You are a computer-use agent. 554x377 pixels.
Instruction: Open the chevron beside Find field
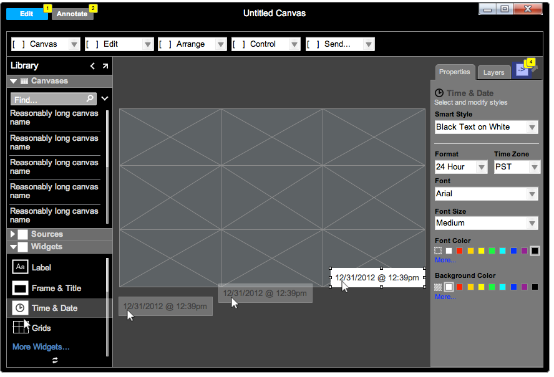[x=105, y=98]
